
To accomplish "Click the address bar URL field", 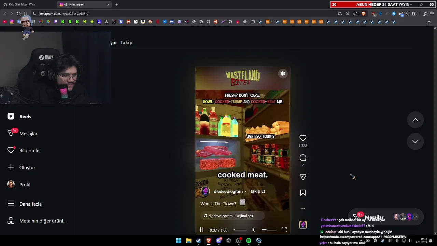I will click(184, 14).
